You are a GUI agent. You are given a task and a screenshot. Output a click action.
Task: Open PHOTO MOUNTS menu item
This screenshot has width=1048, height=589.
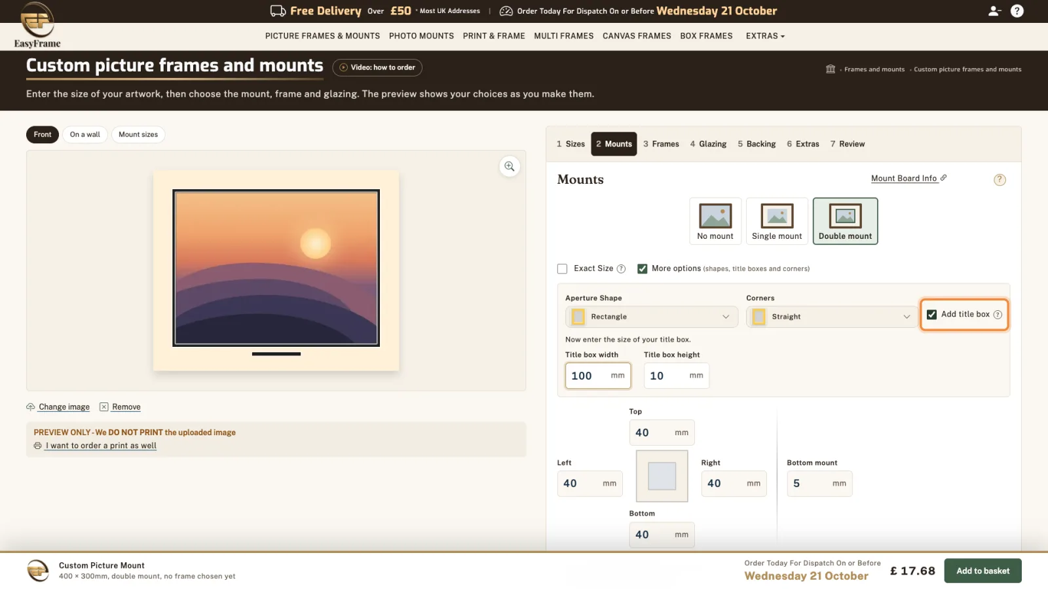(421, 36)
